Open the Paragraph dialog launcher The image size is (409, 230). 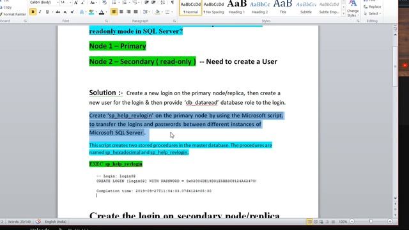174,21
